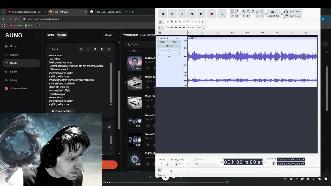This screenshot has width=331, height=186.
Task: Adjust the Audio 1 pan slider
Action: [x=169, y=56]
